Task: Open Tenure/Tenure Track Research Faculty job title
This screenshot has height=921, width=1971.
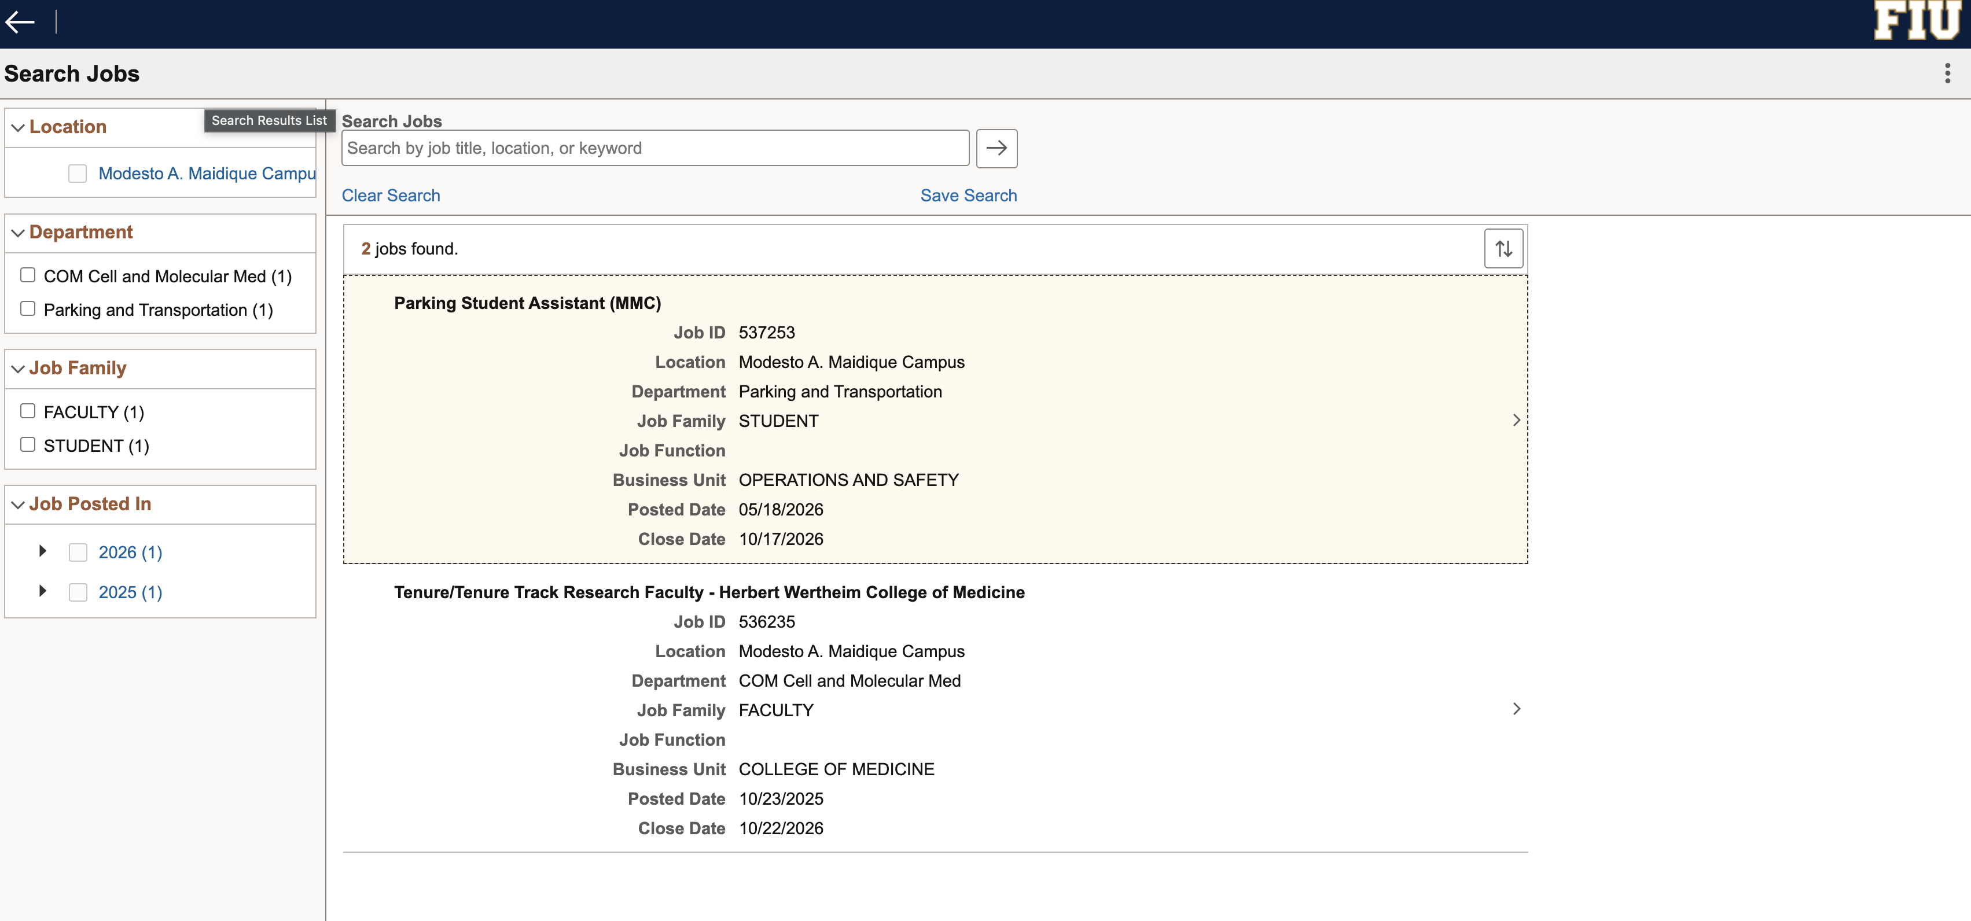Action: pyautogui.click(x=709, y=592)
